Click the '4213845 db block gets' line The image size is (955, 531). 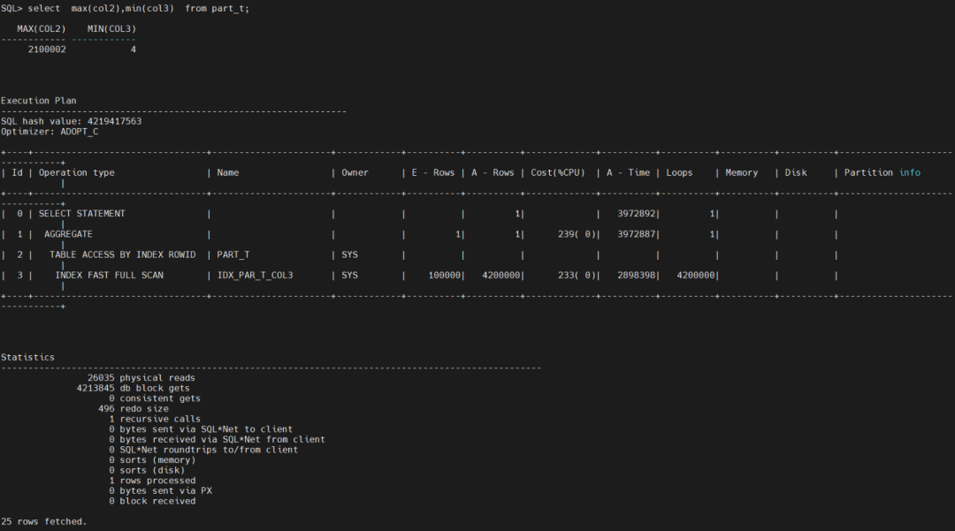click(x=134, y=388)
